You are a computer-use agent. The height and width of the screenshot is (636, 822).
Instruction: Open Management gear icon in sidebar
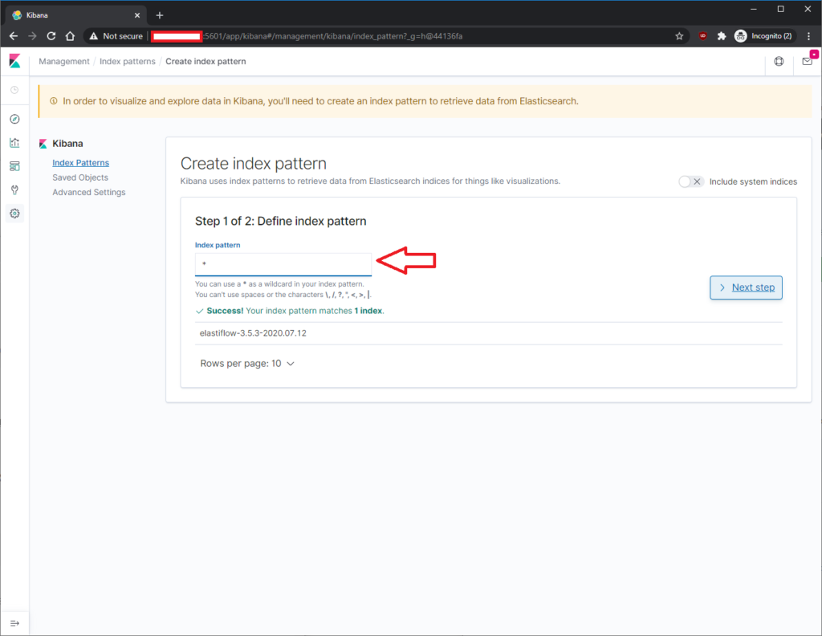coord(14,214)
